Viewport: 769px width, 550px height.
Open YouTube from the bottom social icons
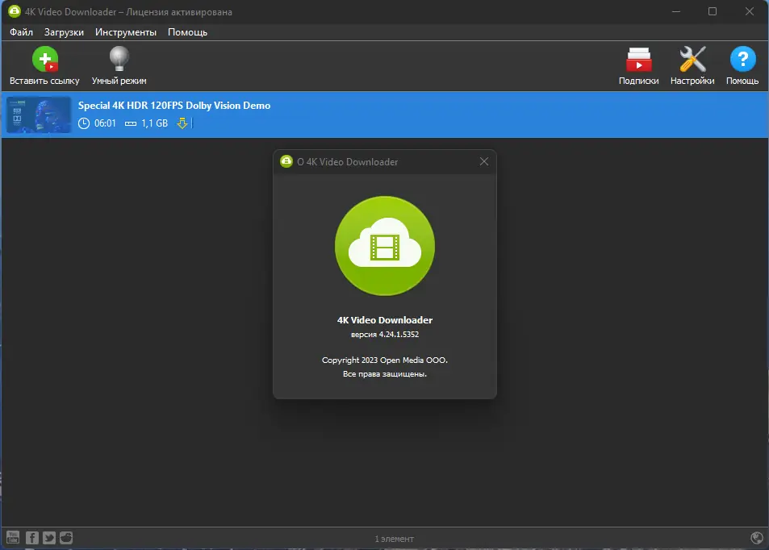point(12,537)
